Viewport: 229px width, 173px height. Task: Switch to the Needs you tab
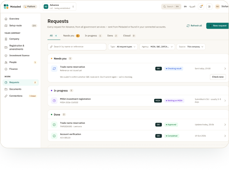click(71, 36)
